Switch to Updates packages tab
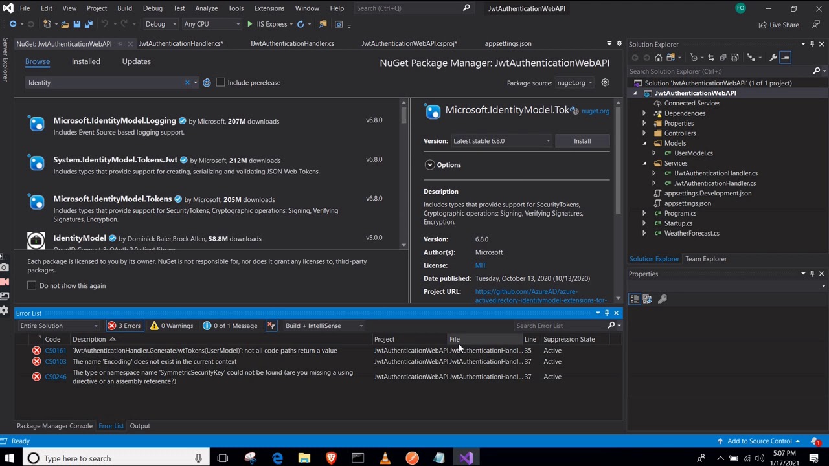829x466 pixels. point(136,61)
